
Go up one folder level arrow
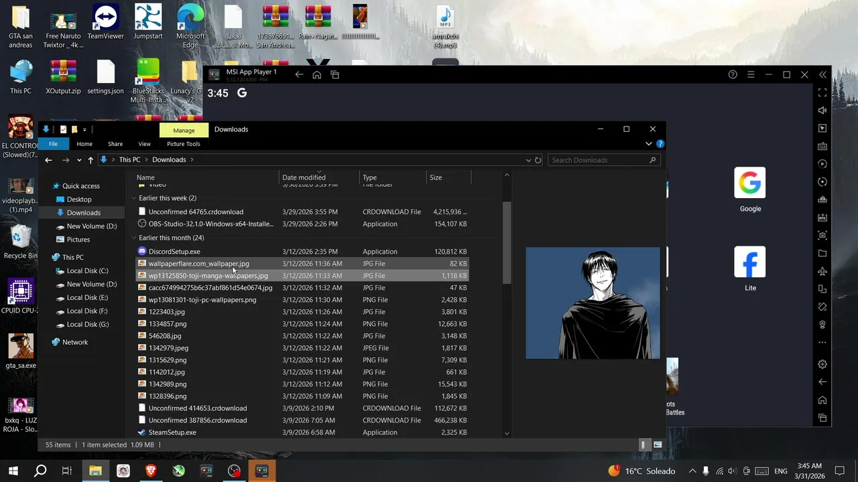coord(90,160)
